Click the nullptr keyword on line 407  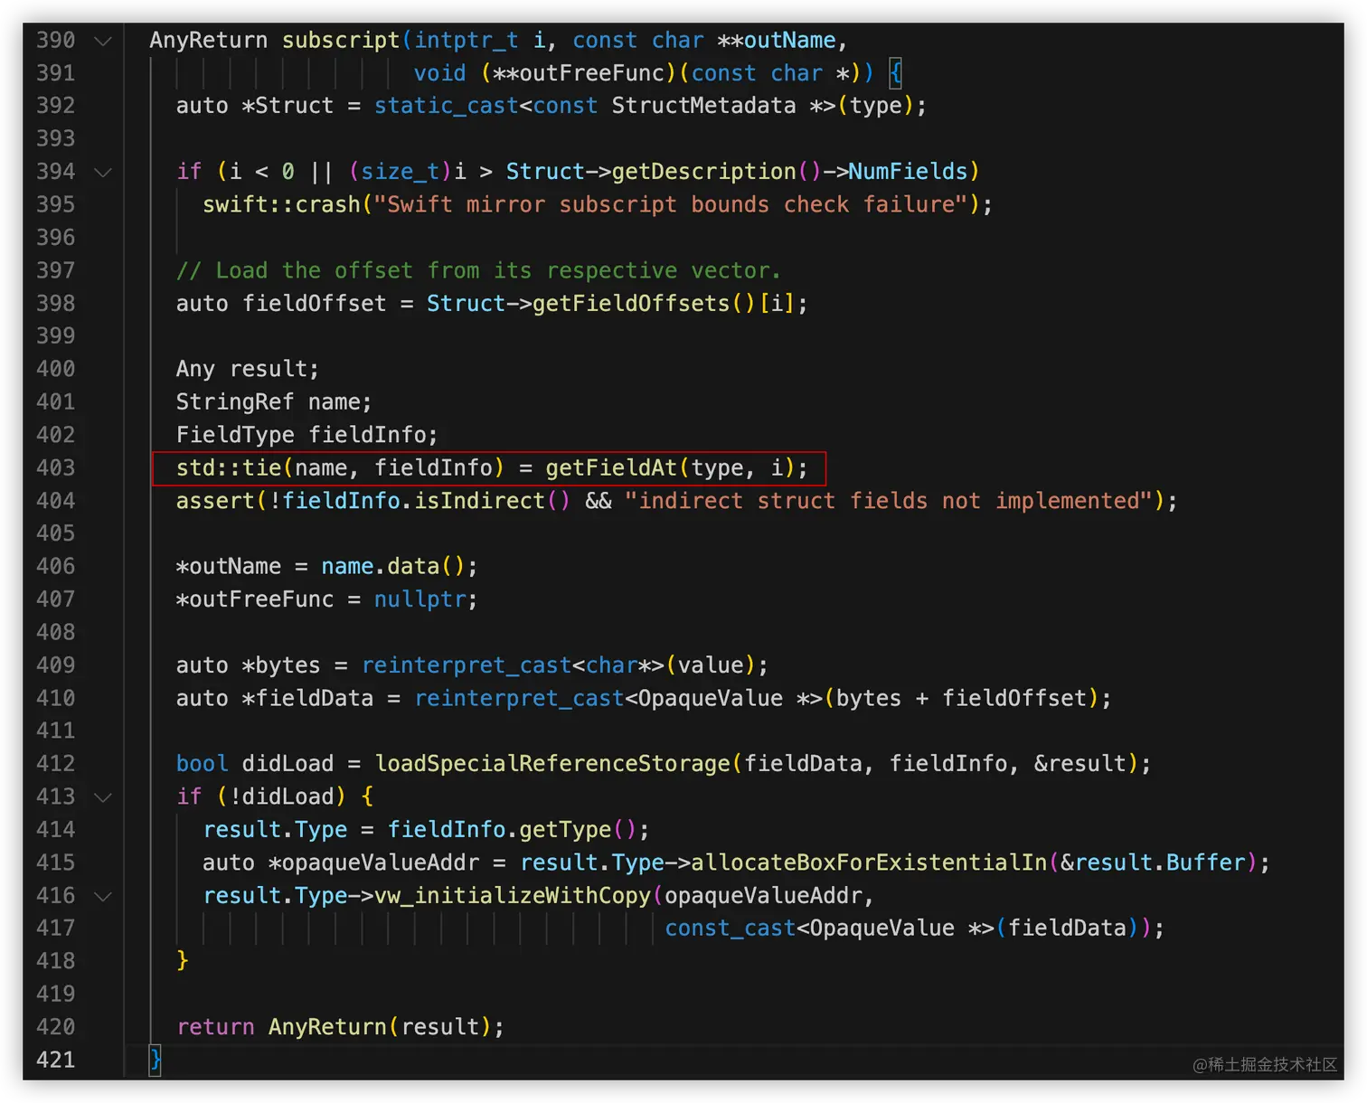[x=420, y=599]
